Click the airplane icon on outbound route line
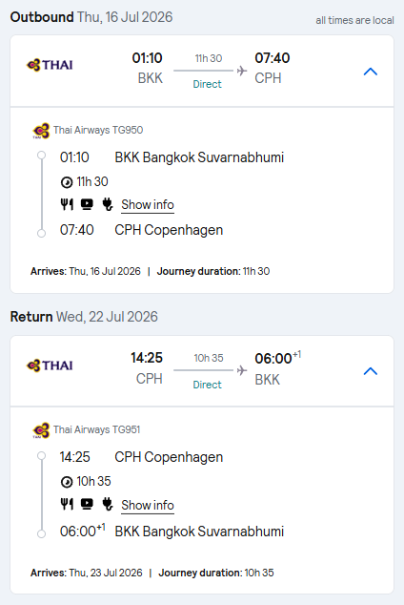This screenshot has height=605, width=404. (242, 71)
